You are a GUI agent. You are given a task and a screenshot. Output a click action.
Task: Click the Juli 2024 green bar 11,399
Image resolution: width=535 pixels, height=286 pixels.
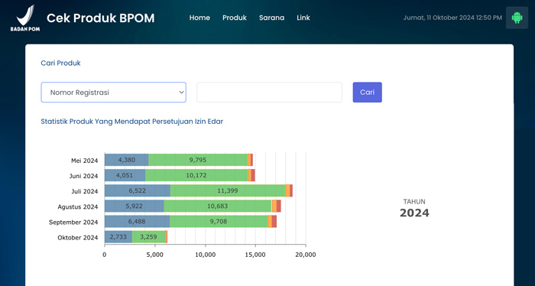tap(228, 190)
